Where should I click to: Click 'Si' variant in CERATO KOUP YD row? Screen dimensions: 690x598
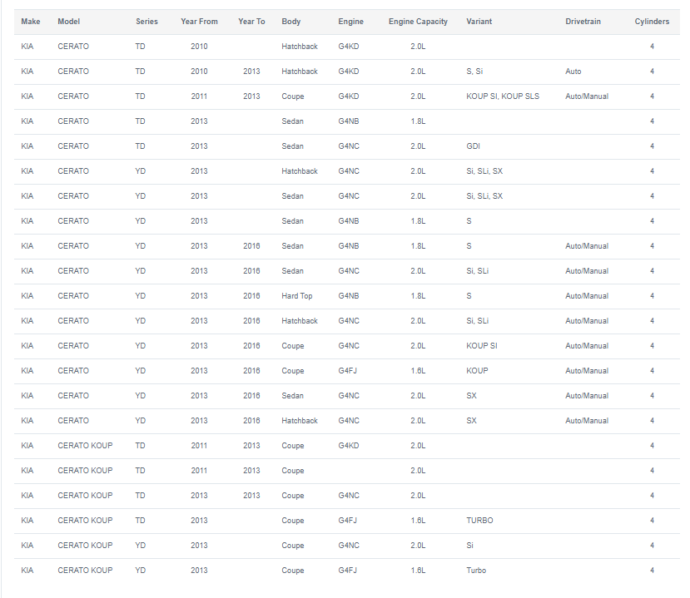tap(469, 545)
